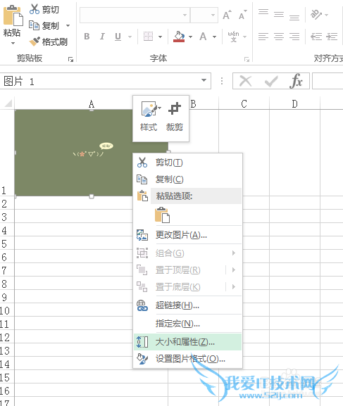Select Align Right icon
This screenshot has height=406, width=343.
294,37
